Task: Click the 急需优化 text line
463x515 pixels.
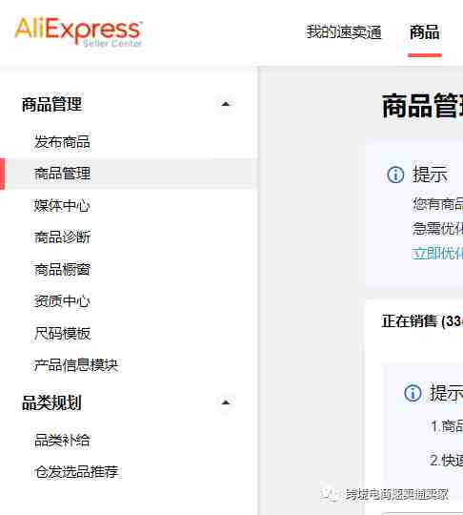Action: coord(437,229)
